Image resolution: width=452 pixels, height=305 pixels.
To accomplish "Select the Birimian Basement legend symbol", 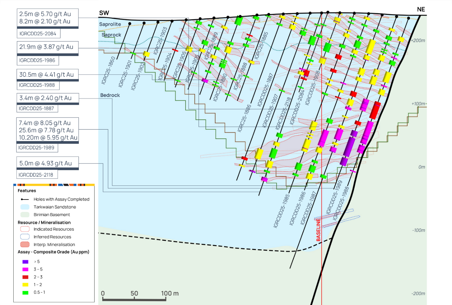I will pos(25,215).
